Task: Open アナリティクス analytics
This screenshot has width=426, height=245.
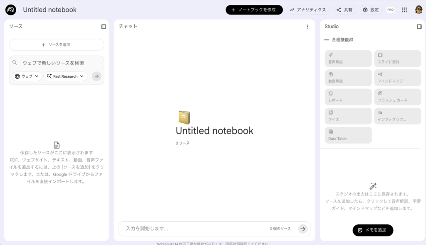Action: click(x=308, y=10)
